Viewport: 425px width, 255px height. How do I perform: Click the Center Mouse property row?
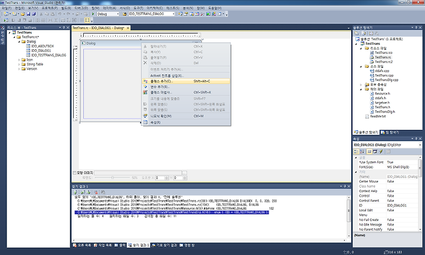(388, 181)
